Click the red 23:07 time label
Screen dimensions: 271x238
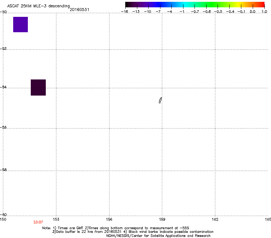tap(38, 222)
